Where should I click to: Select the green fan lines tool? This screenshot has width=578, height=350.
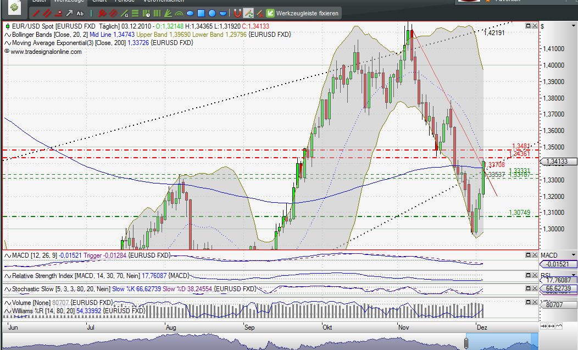coord(168,14)
